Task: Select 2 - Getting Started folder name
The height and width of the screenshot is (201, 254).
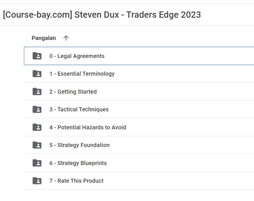Action: point(73,92)
